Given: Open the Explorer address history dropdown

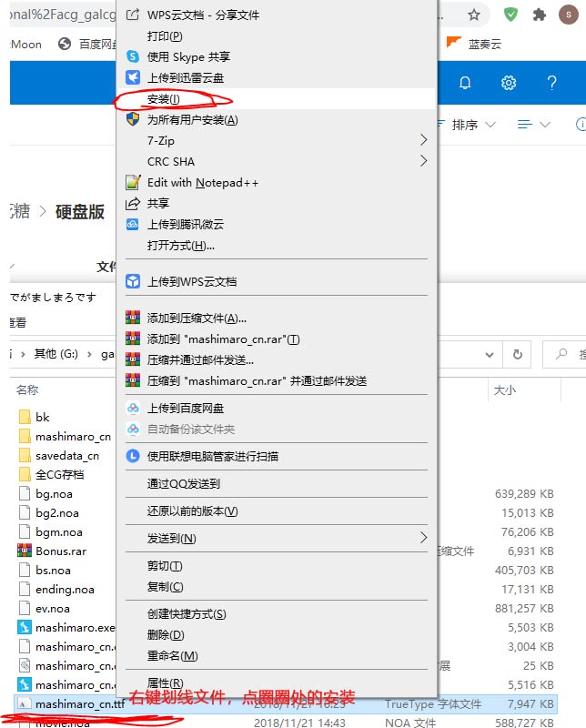Looking at the screenshot, I should pyautogui.click(x=490, y=355).
